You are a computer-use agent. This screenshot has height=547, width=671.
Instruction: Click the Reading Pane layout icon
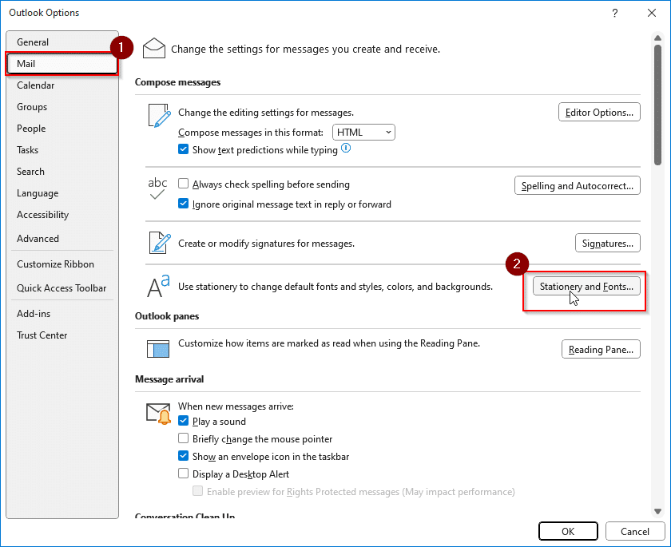(x=158, y=349)
